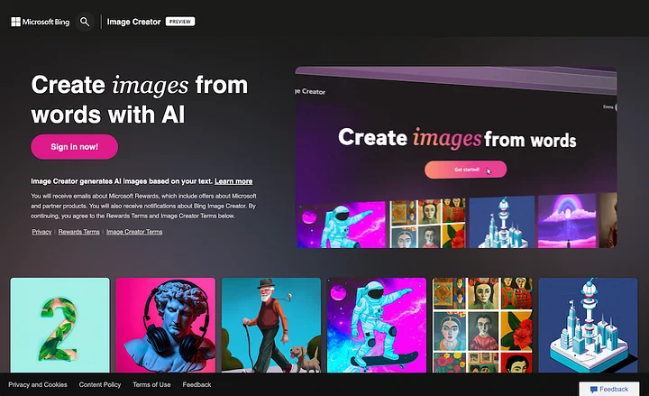Image resolution: width=649 pixels, height=396 pixels.
Task: Click the PREVIEW badge next to Image Creator
Action: pyautogui.click(x=180, y=22)
